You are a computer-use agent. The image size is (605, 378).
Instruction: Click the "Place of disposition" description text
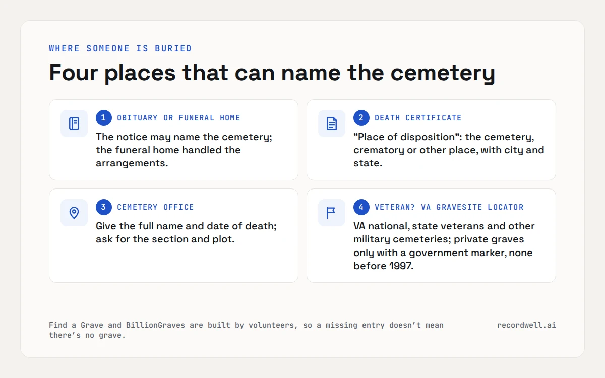pyautogui.click(x=449, y=150)
